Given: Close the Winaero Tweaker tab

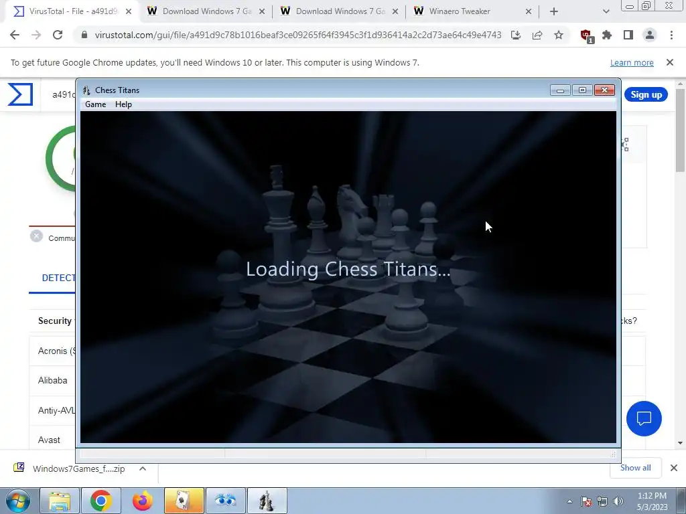Looking at the screenshot, I should 529,11.
